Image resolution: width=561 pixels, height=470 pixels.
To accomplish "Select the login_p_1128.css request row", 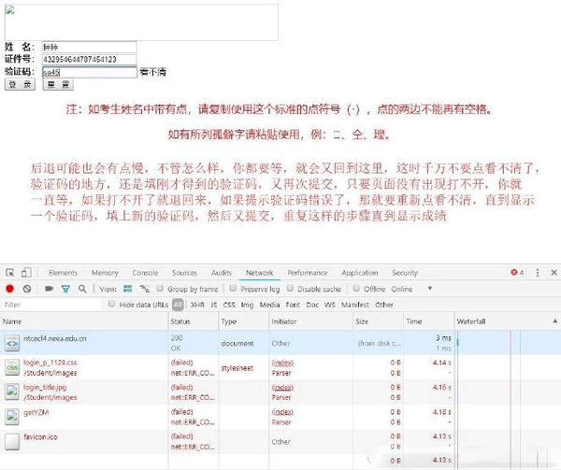I will pyautogui.click(x=51, y=368).
